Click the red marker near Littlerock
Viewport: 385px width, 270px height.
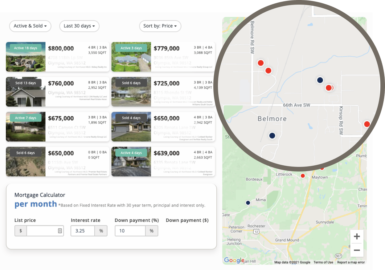click(x=303, y=176)
